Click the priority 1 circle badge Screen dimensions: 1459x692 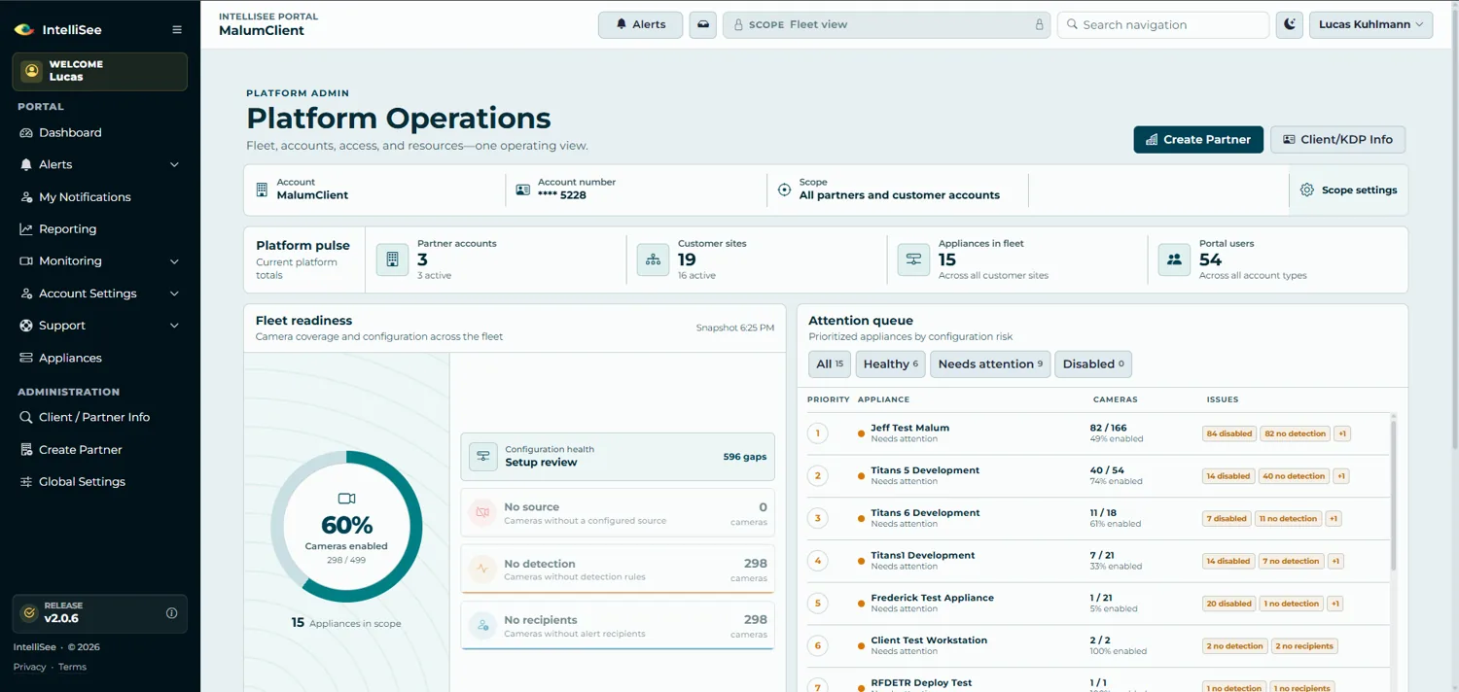coord(818,433)
